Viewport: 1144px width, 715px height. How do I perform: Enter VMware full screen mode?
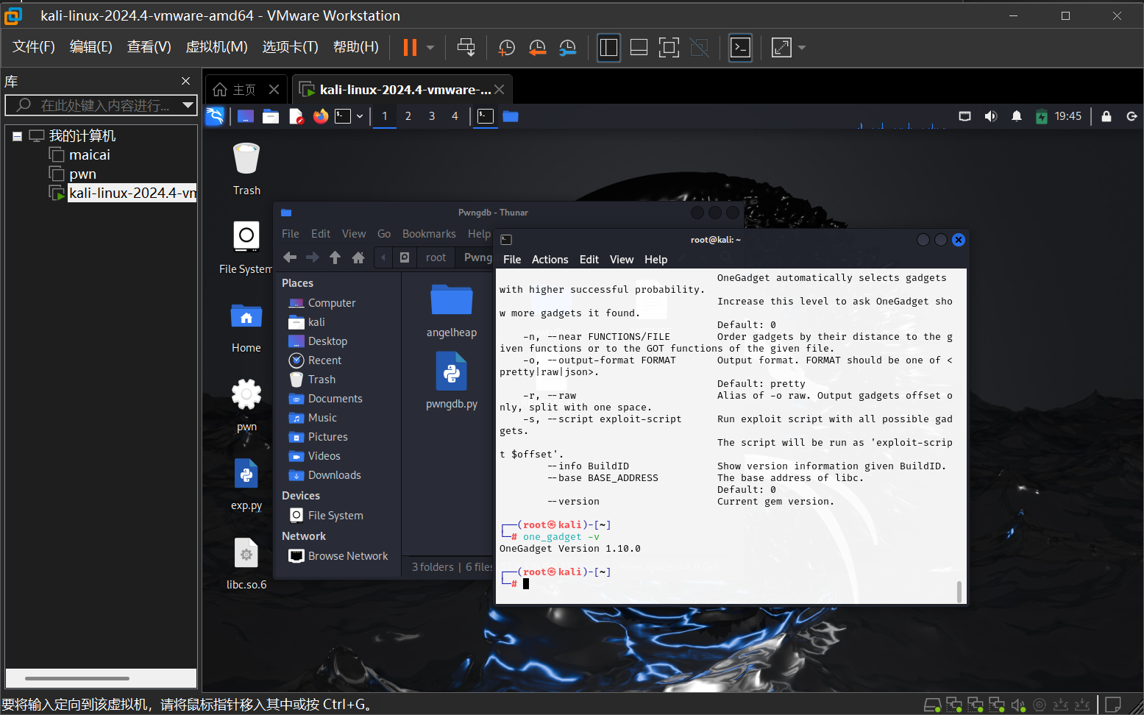tap(669, 48)
